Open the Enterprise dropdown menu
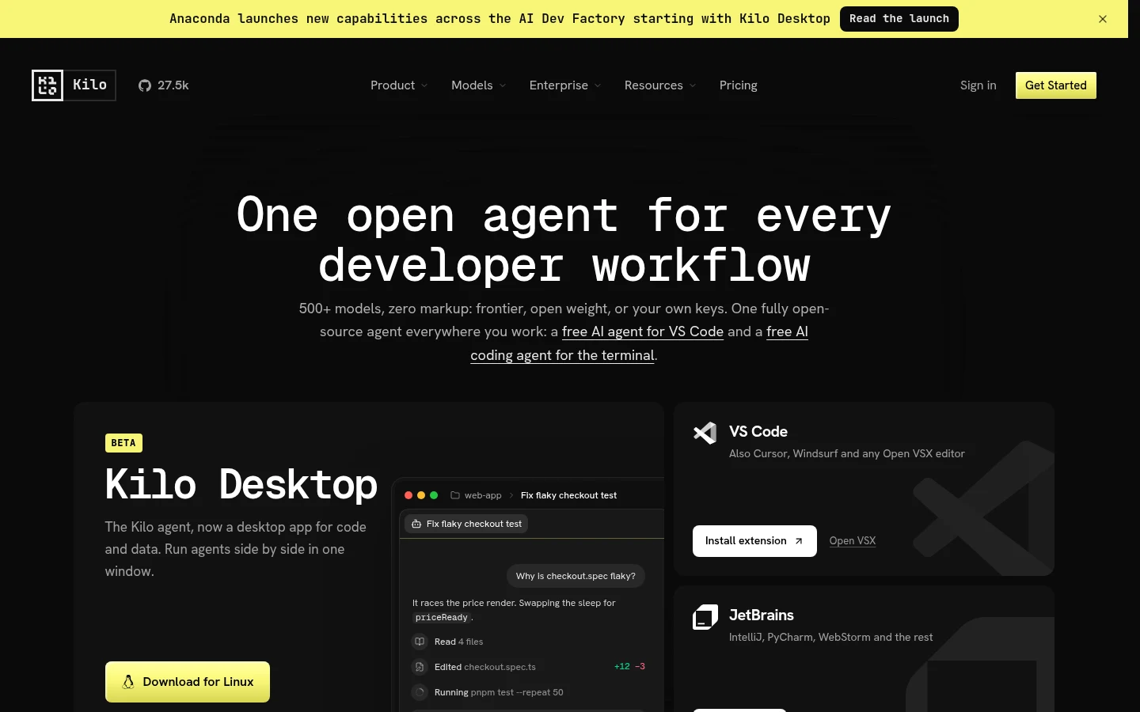This screenshot has height=712, width=1140. (x=565, y=85)
